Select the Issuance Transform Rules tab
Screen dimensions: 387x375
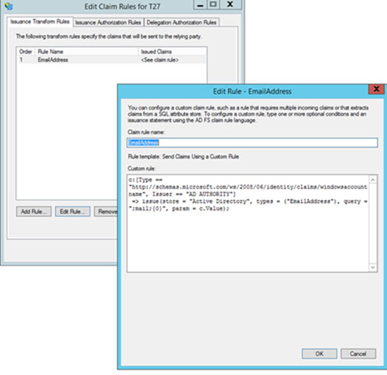pyautogui.click(x=39, y=22)
